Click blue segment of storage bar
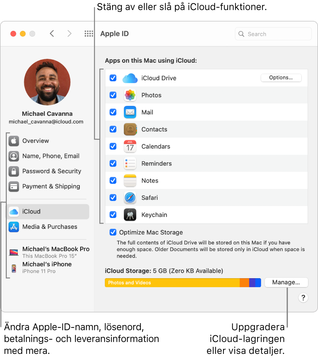The image size is (318, 358). point(258,283)
